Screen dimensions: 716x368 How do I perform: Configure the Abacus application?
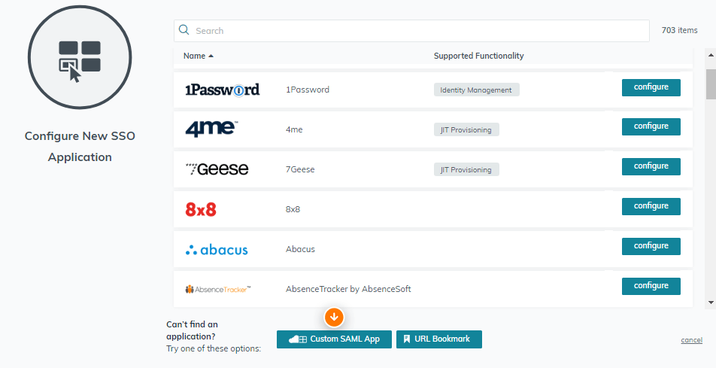651,246
